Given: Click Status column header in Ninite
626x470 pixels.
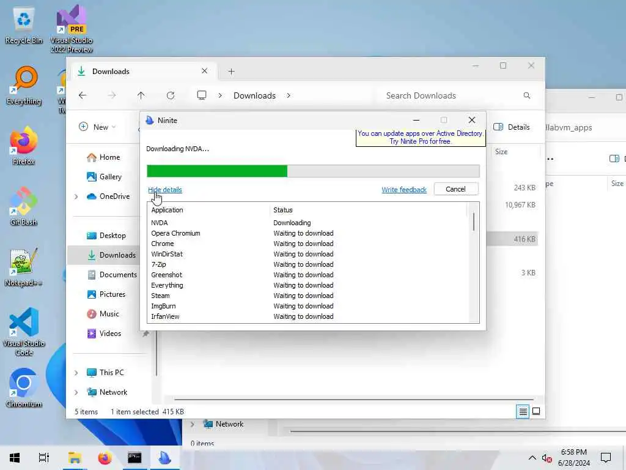Looking at the screenshot, I should coord(282,211).
